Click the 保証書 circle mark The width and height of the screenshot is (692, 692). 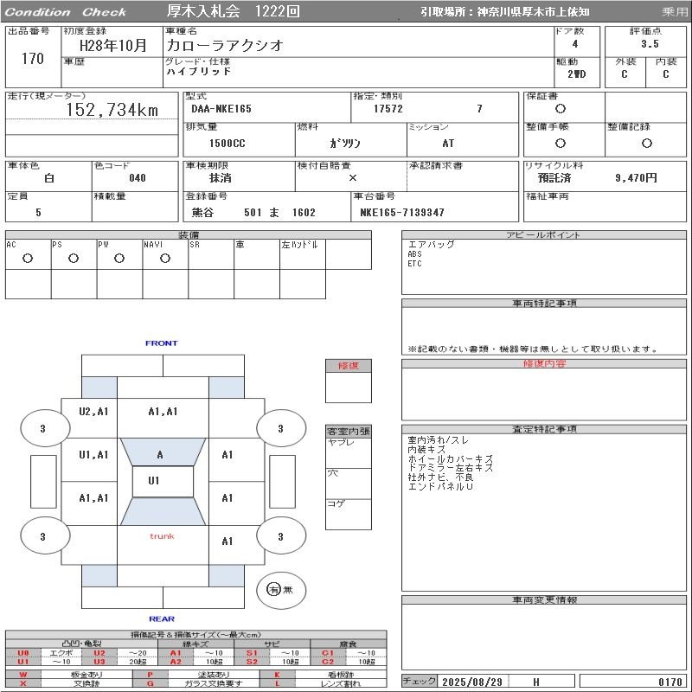(561, 109)
